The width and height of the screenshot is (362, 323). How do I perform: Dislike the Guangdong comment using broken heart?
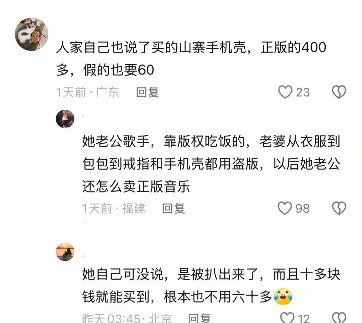tap(339, 92)
